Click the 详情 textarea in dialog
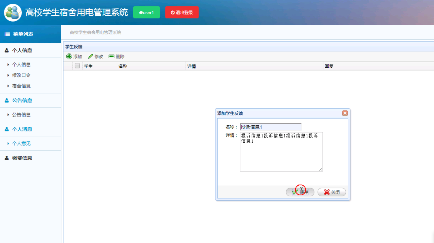 tap(281, 152)
